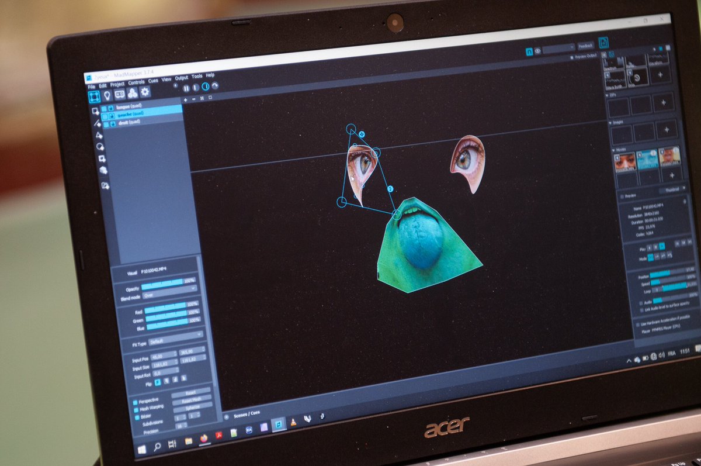Toggle visibility checkbox of the gauche layer
This screenshot has height=466, width=701.
coord(105,117)
